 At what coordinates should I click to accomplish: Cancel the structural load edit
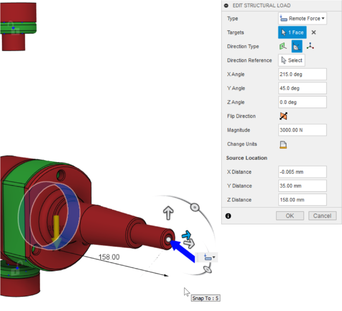(x=322, y=215)
